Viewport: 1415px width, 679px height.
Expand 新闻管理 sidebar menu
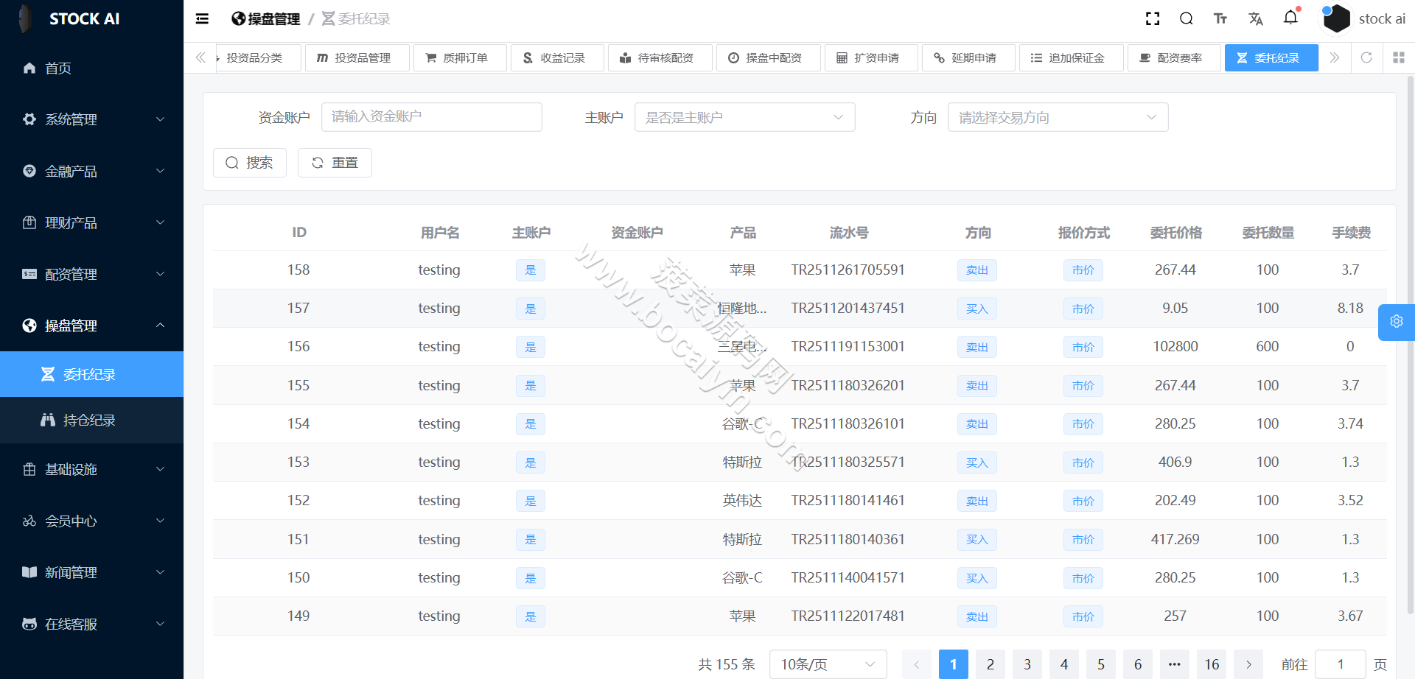click(x=91, y=572)
